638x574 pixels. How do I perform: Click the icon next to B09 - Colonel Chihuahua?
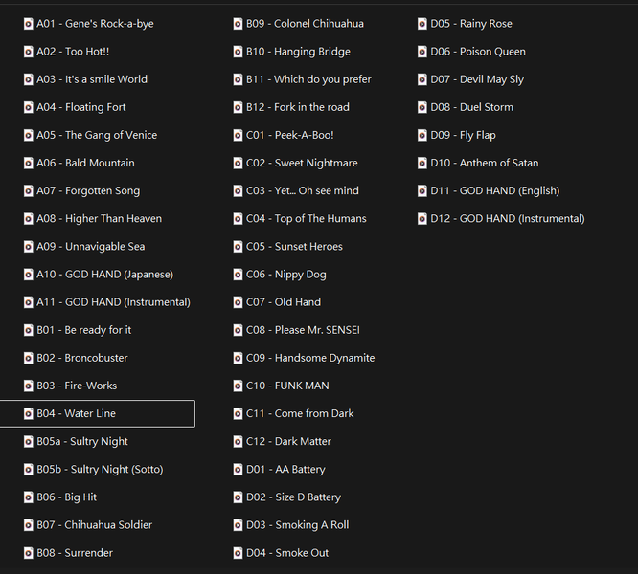[238, 24]
